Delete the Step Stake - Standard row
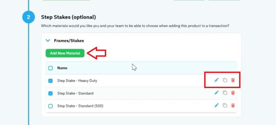 click(x=233, y=93)
